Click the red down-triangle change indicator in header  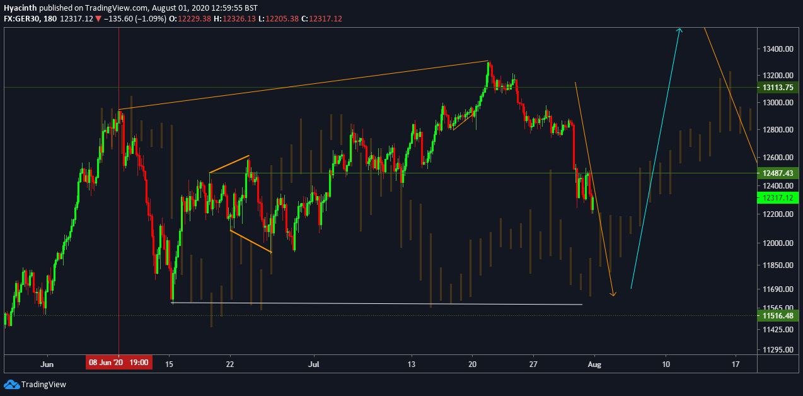(98, 19)
